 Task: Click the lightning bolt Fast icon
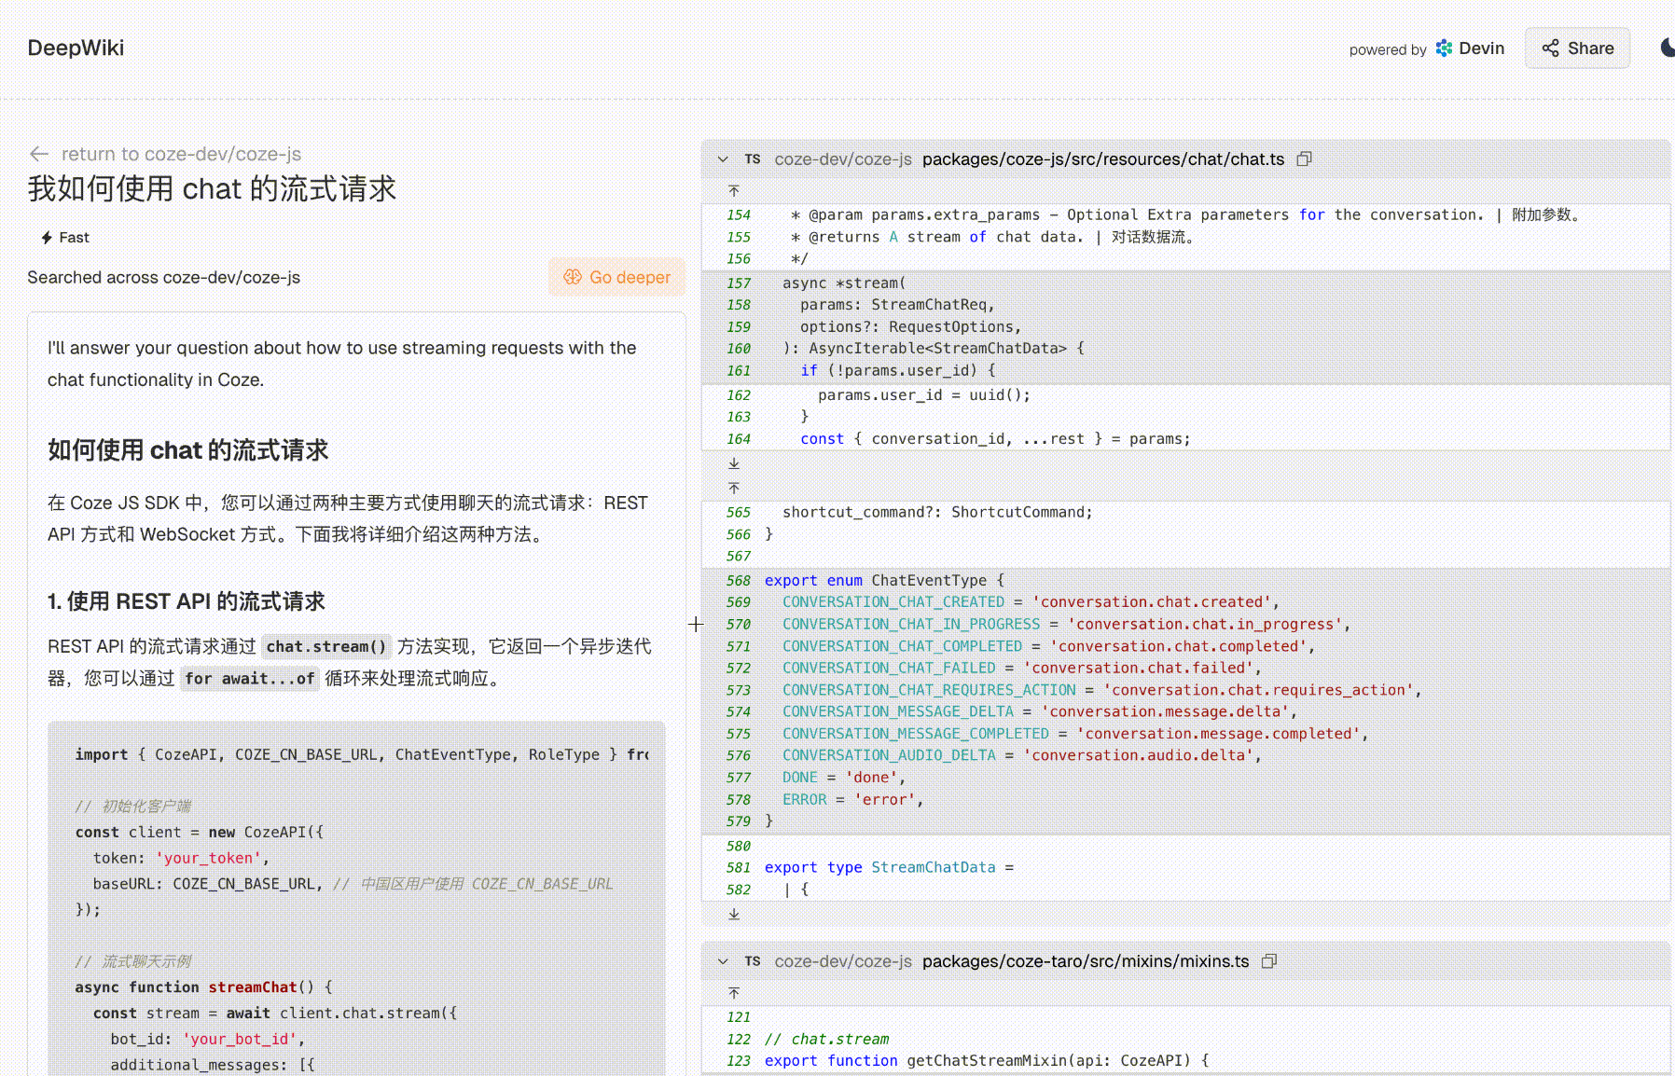pyautogui.click(x=47, y=238)
